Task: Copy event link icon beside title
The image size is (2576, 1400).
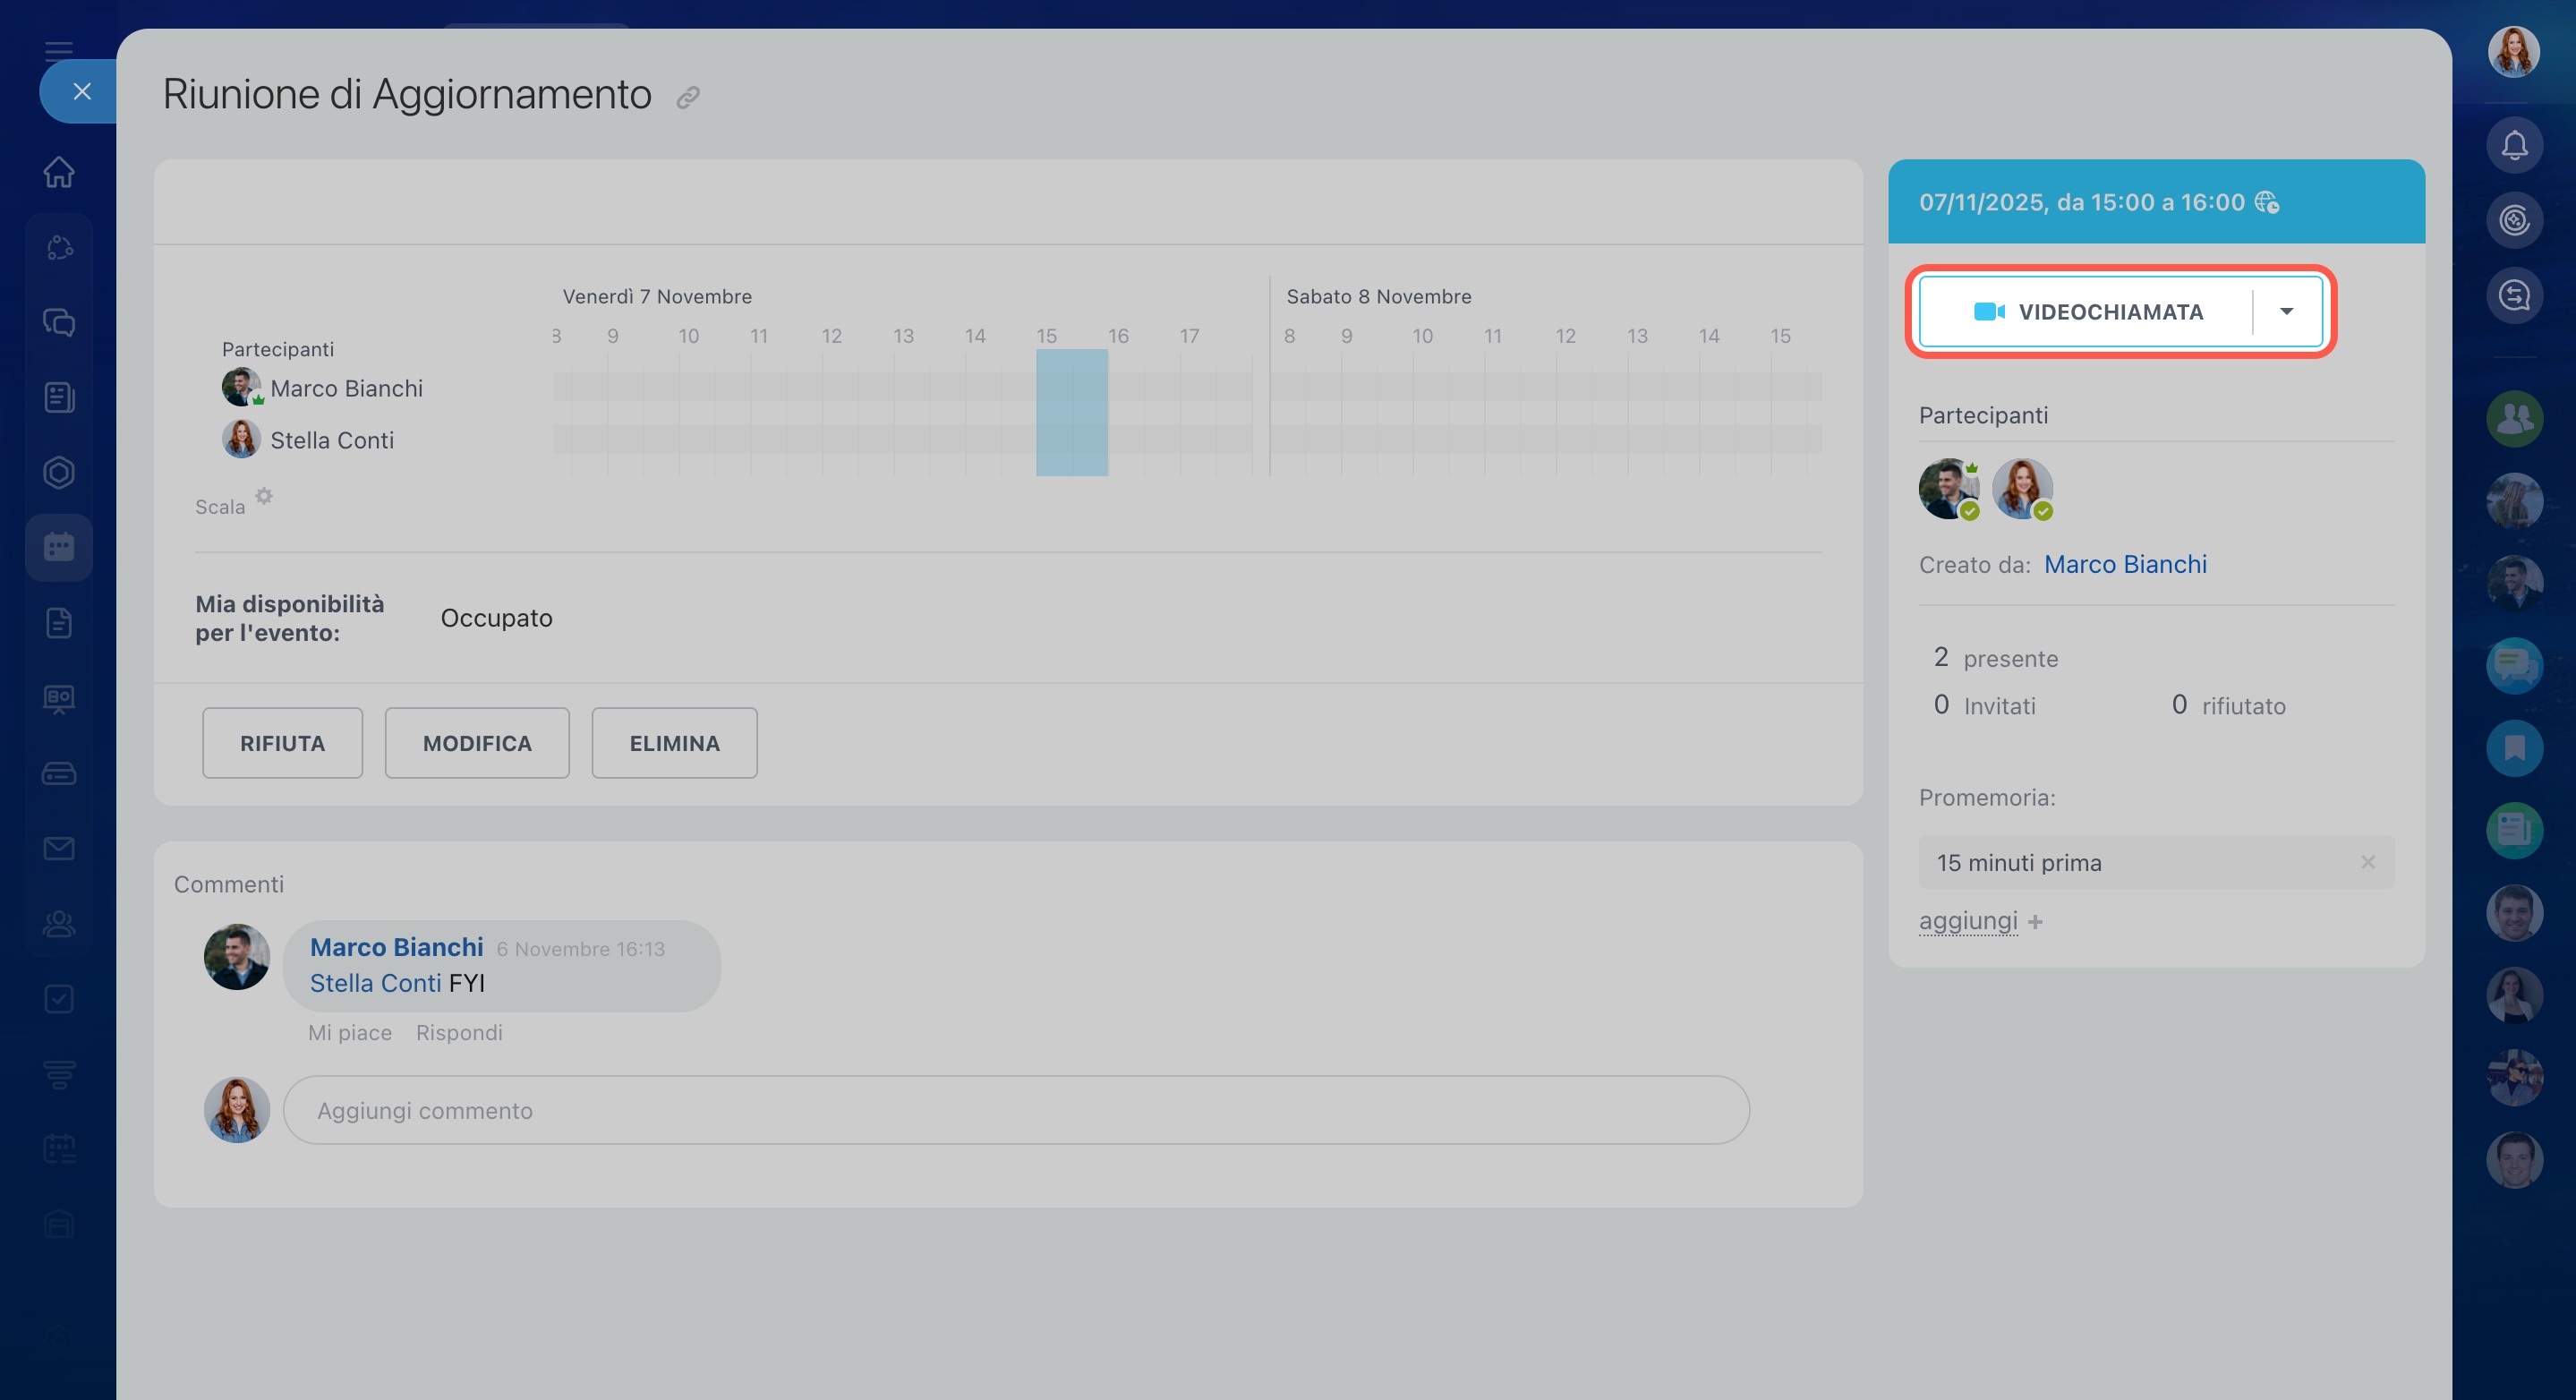Action: coord(687,98)
